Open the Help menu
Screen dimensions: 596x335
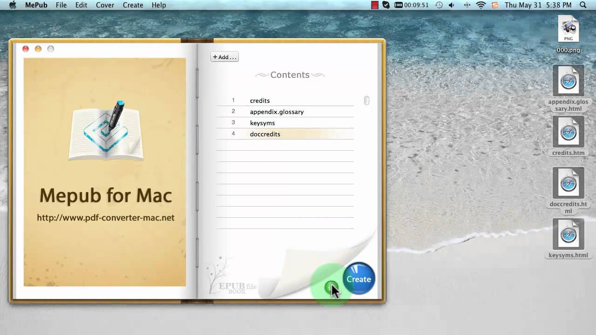click(x=159, y=5)
